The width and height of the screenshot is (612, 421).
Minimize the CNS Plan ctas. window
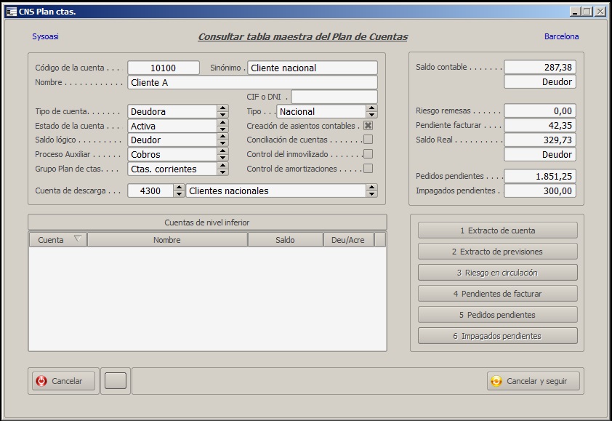[x=574, y=12]
